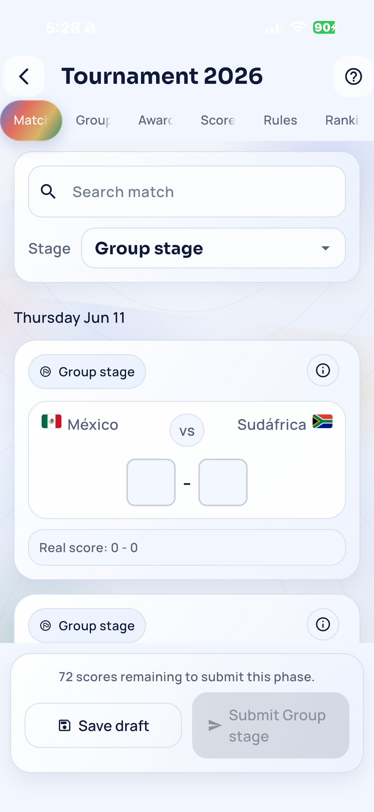Tap the search magnifier icon
This screenshot has width=374, height=812.
click(48, 192)
